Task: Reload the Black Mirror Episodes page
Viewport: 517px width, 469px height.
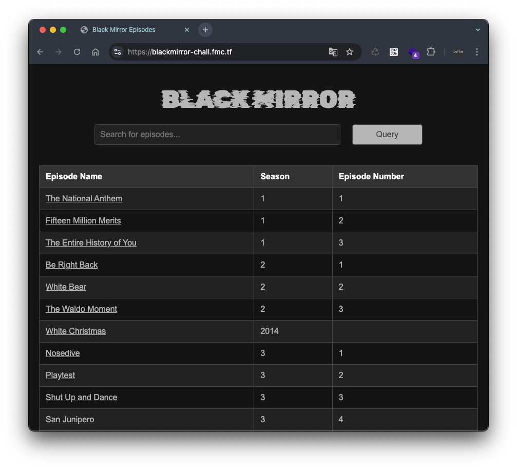Action: click(77, 52)
